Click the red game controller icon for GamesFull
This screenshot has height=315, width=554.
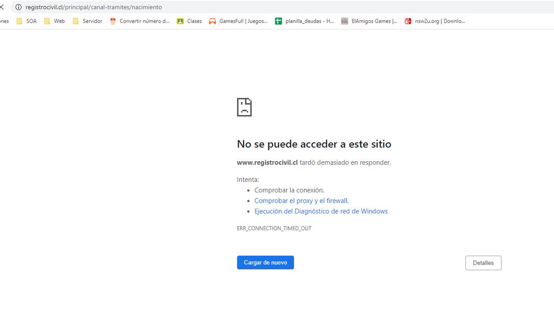(212, 21)
